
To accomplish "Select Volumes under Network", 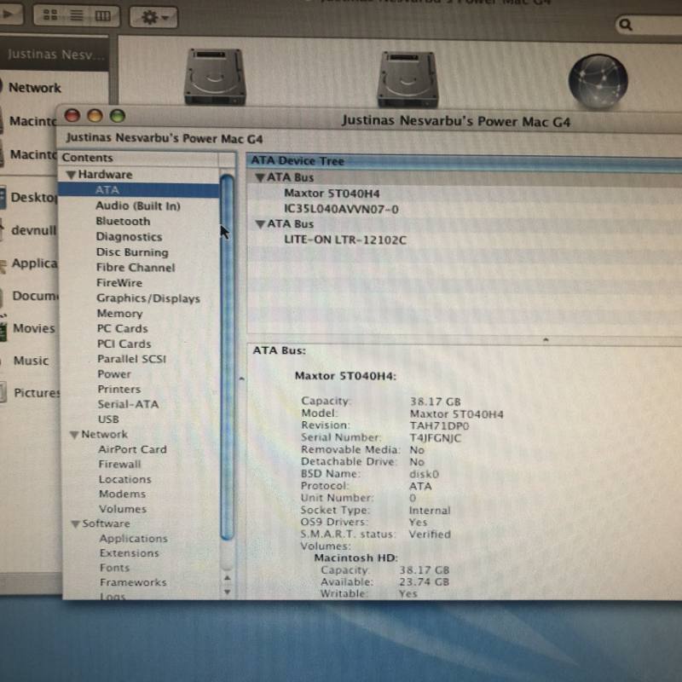I will (123, 508).
